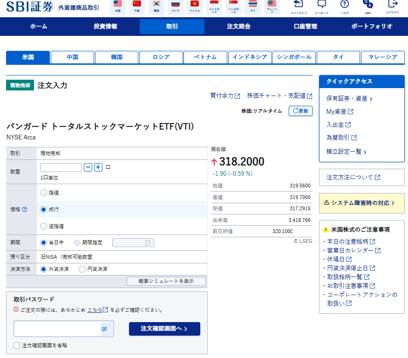Switch to the タイ market tab
The image size is (408, 358).
click(338, 57)
